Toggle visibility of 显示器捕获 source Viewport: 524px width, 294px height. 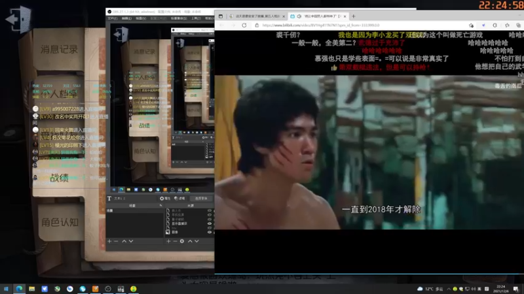click(210, 223)
